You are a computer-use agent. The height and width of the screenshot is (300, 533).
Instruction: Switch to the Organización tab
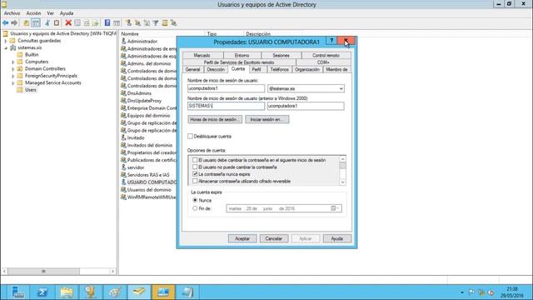click(307, 69)
